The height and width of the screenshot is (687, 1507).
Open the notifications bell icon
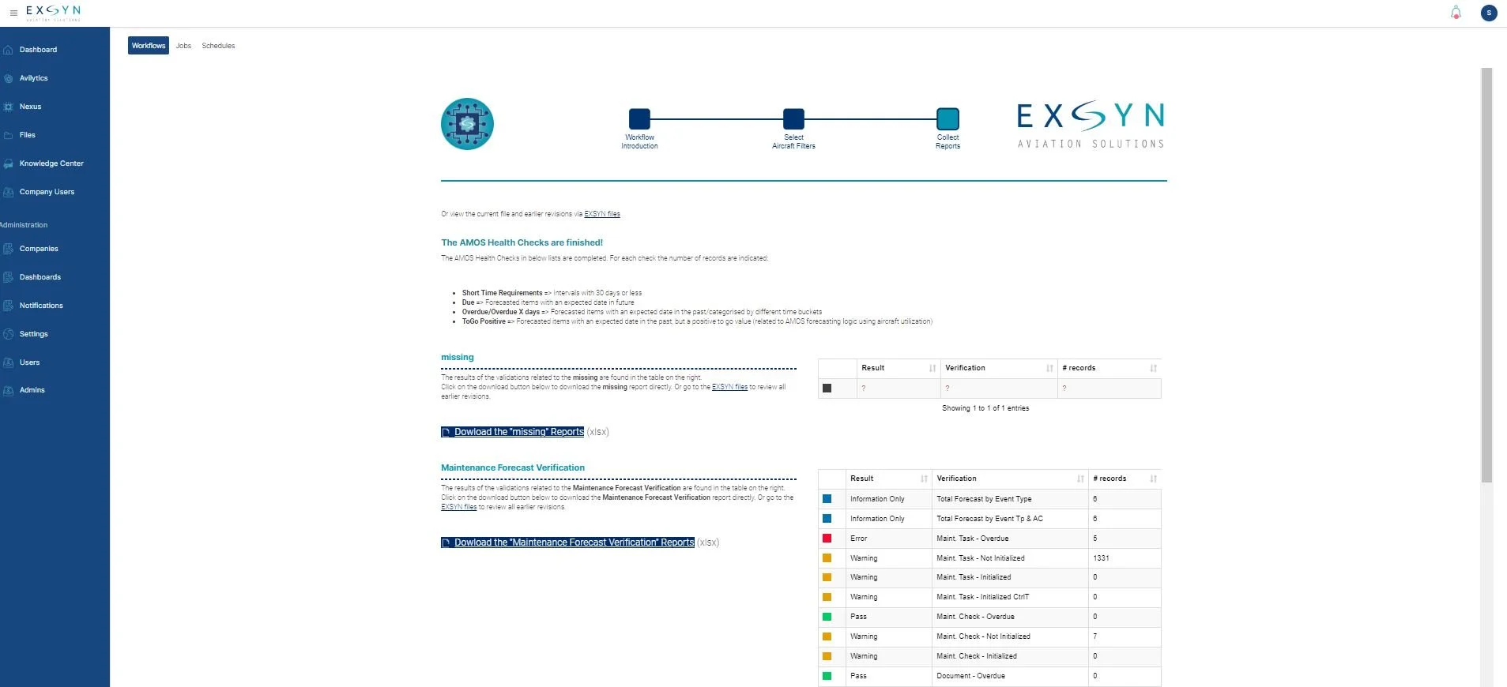(x=1456, y=13)
